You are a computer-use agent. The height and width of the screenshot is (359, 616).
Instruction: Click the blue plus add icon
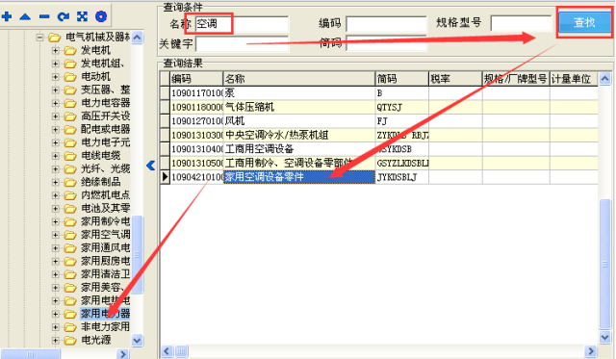[7, 16]
